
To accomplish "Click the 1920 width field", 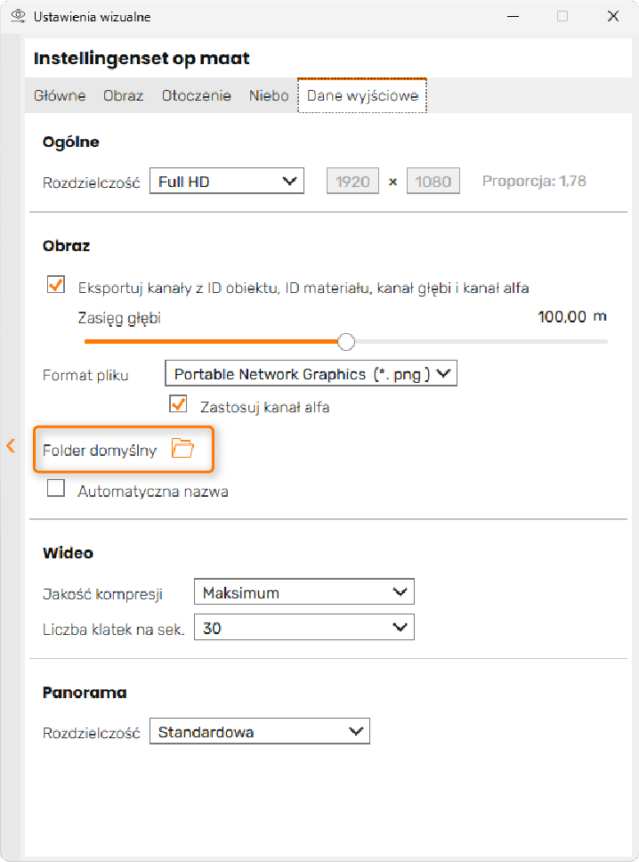I will (x=352, y=182).
